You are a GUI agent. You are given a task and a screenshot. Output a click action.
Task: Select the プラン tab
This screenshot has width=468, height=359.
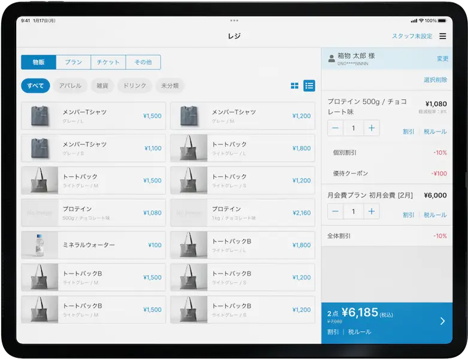74,62
